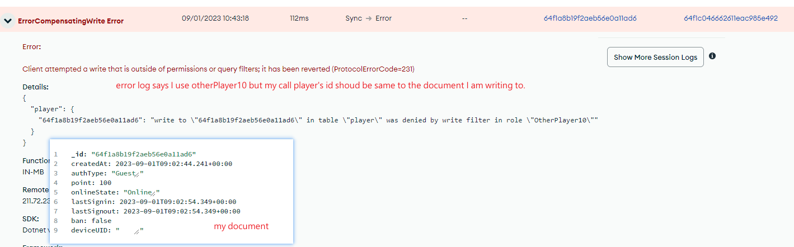
Task: Open request ID link 64f1c046662611eac985e492
Action: pos(730,18)
